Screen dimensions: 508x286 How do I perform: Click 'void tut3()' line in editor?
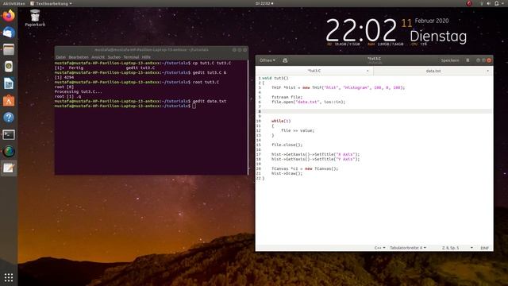tap(275, 78)
